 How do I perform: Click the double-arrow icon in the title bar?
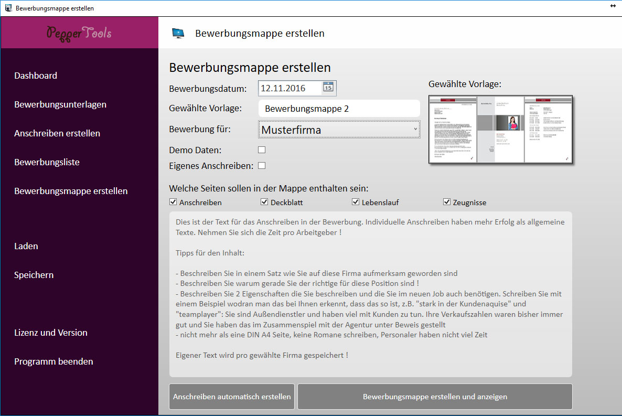click(613, 6)
